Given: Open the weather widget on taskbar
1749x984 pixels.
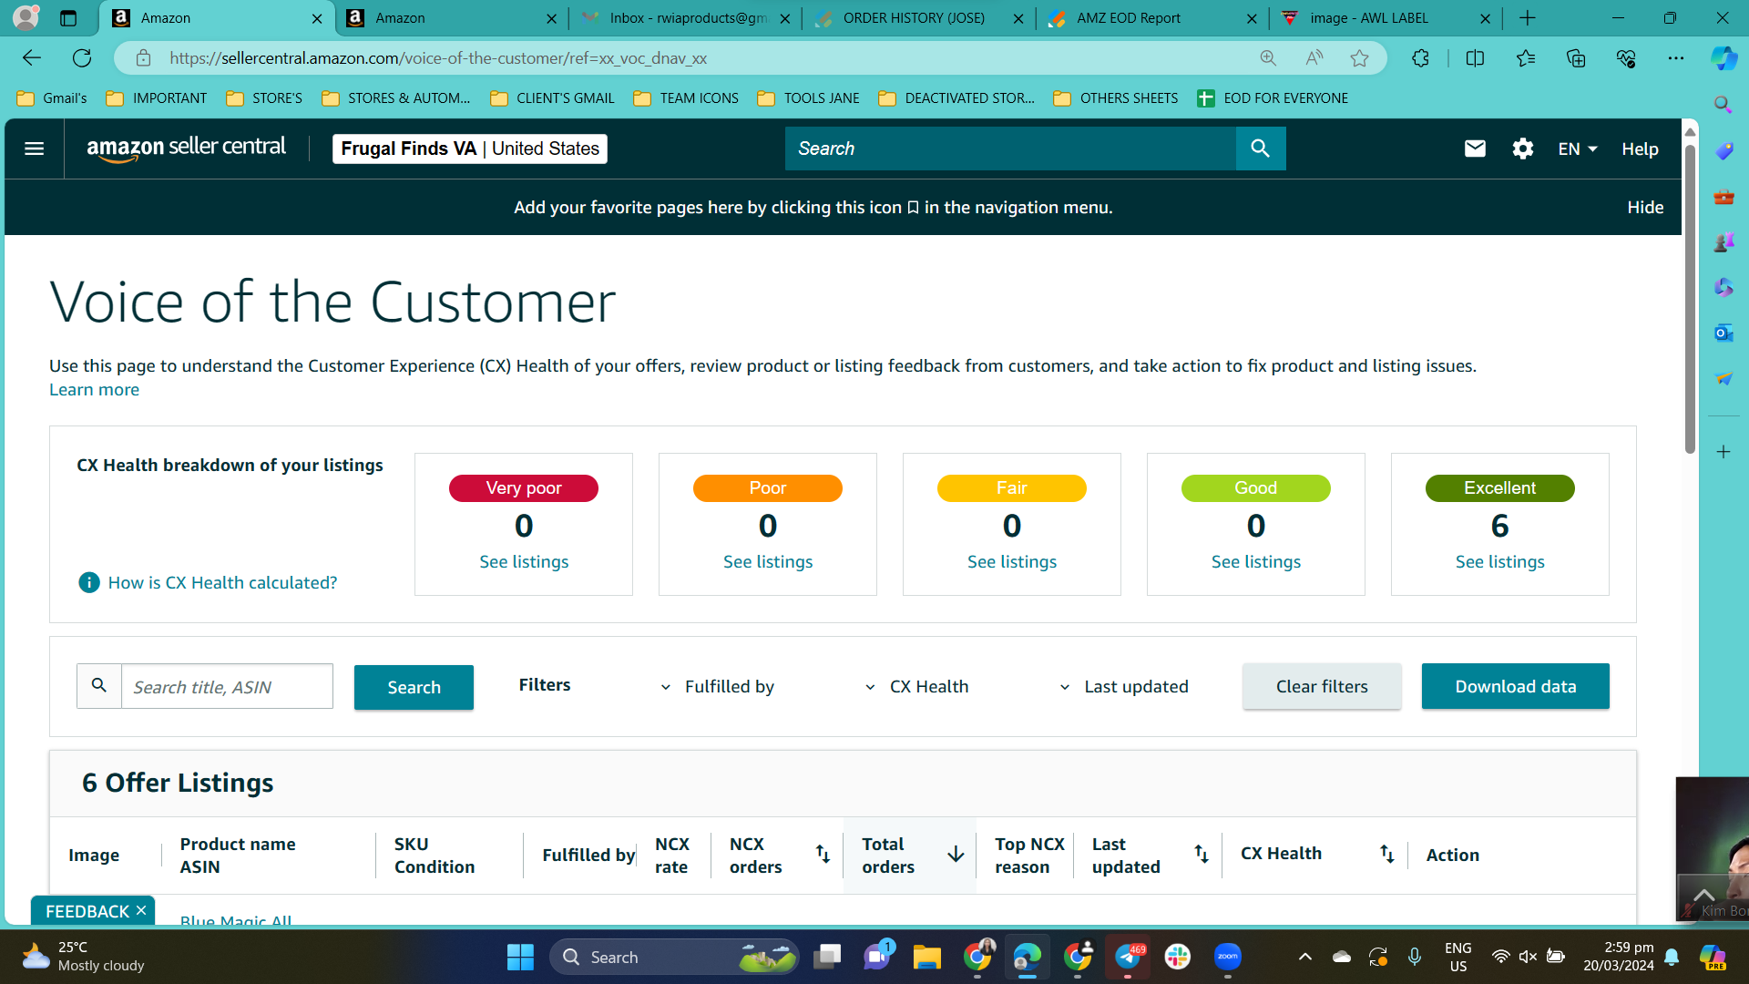Looking at the screenshot, I should pyautogui.click(x=82, y=957).
